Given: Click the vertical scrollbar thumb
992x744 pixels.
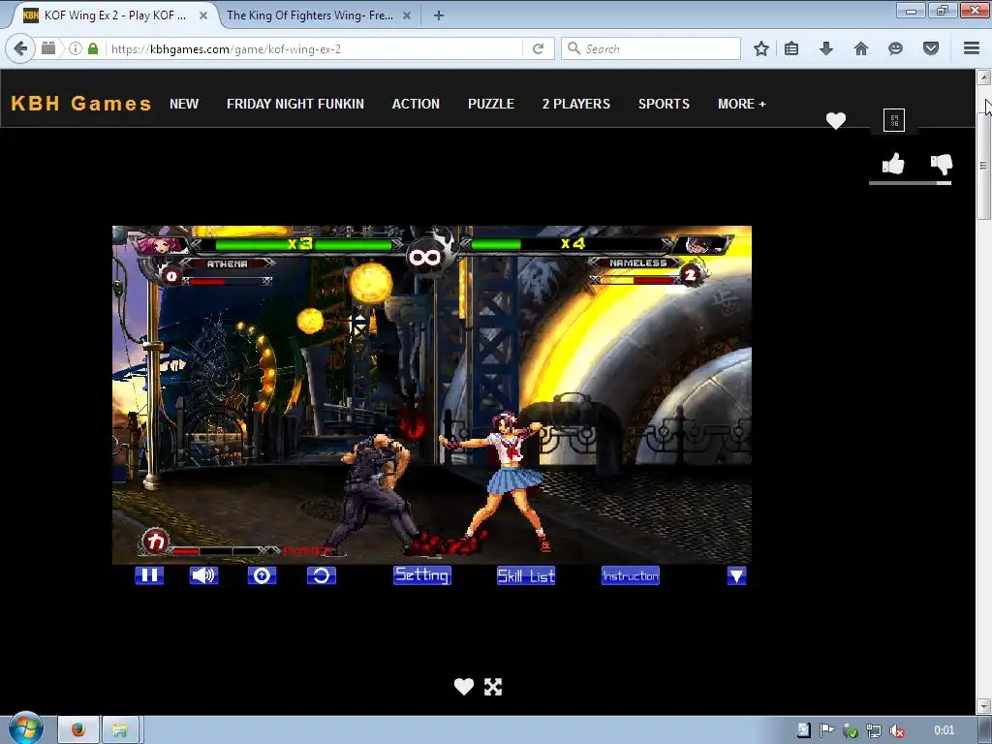Looking at the screenshot, I should 983,165.
